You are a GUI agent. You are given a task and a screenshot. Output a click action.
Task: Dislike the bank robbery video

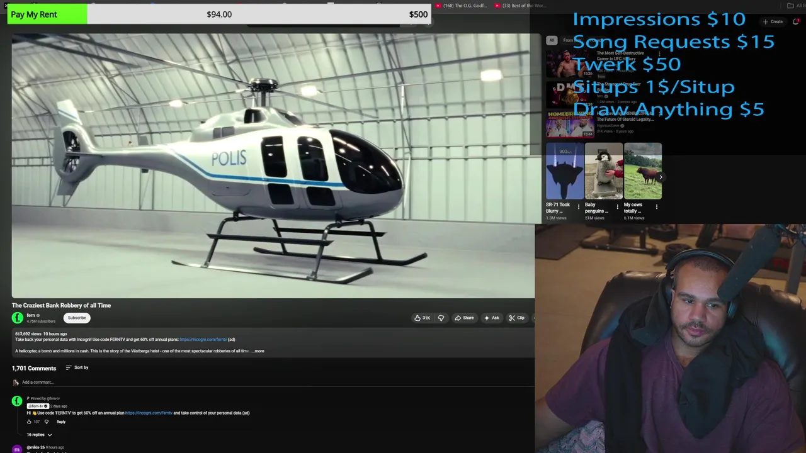coord(441,318)
